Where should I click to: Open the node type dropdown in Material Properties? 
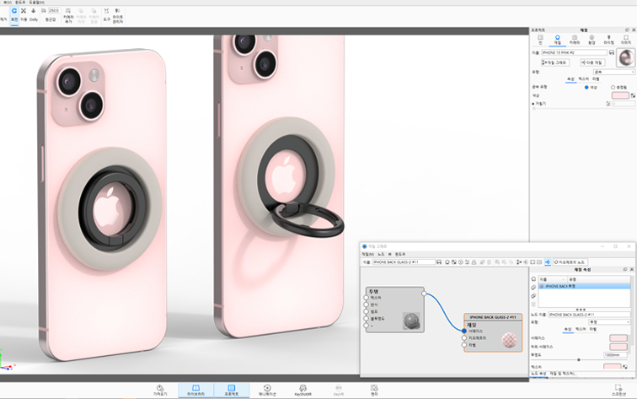tap(609, 322)
